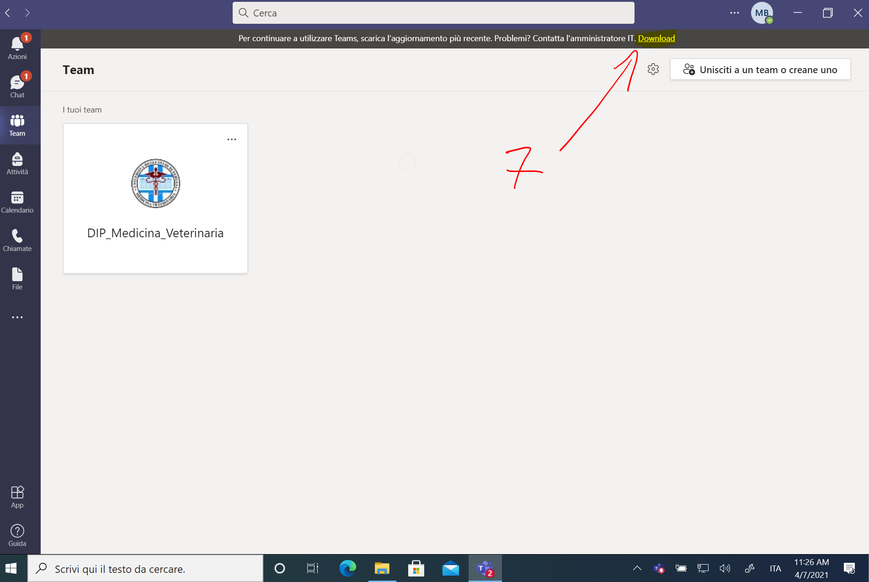Switch to the Team tab in sidebar
This screenshot has height=582, width=869.
17,125
